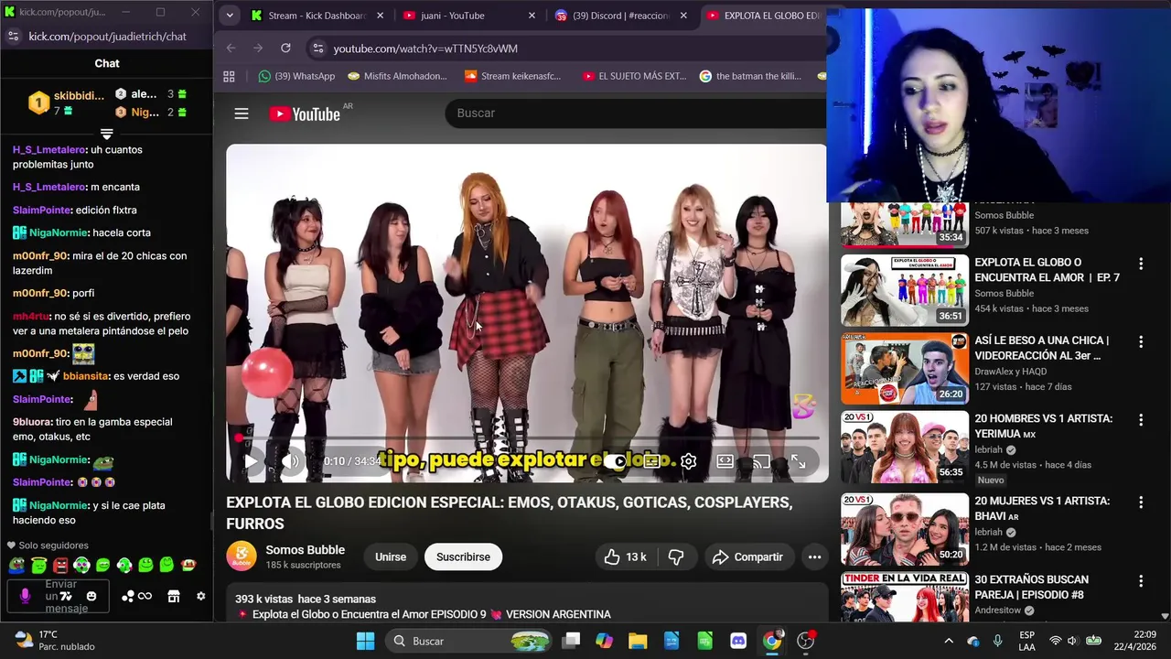Go back in the YouTube browser window
Viewport: 1171px width, 659px height.
231,48
